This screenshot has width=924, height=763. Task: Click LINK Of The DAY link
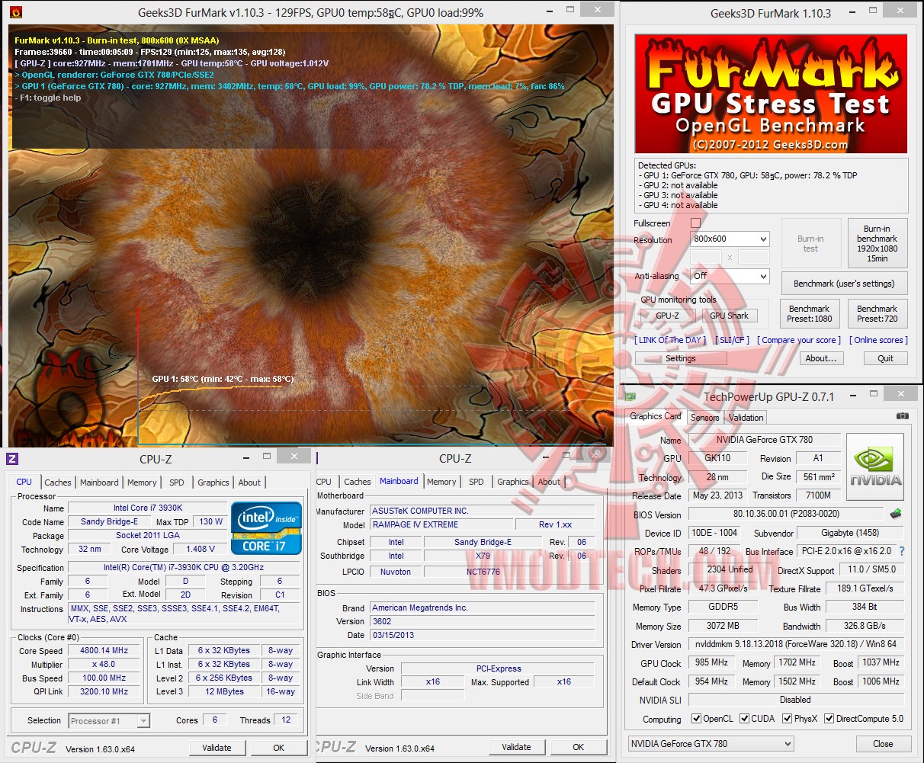click(670, 340)
